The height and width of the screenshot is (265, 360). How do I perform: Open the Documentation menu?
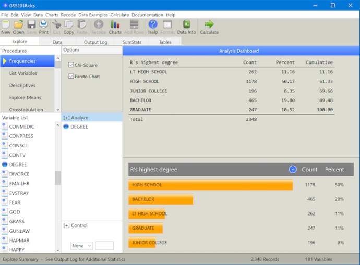coord(147,15)
